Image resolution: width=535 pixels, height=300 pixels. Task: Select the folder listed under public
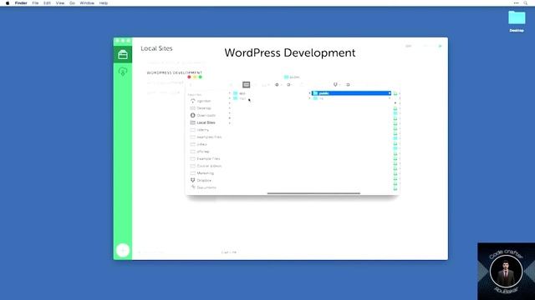318,98
